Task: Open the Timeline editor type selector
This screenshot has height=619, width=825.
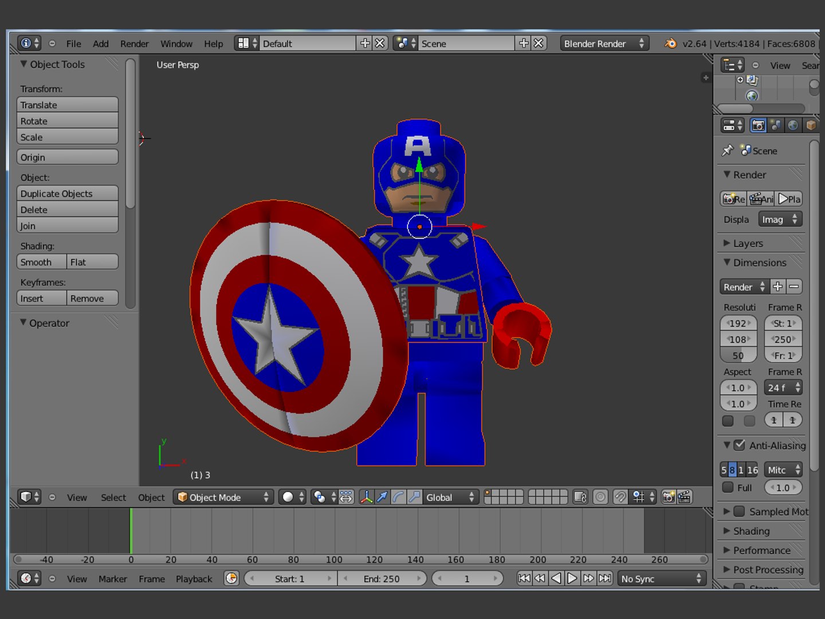Action: point(29,578)
